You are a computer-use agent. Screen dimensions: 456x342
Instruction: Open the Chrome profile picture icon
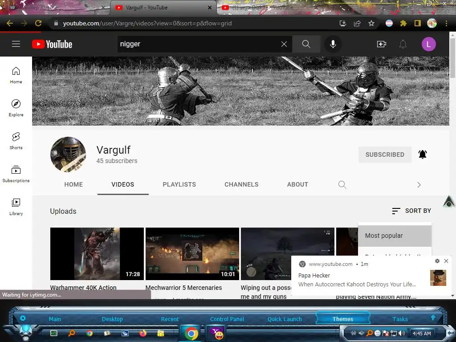tap(432, 23)
